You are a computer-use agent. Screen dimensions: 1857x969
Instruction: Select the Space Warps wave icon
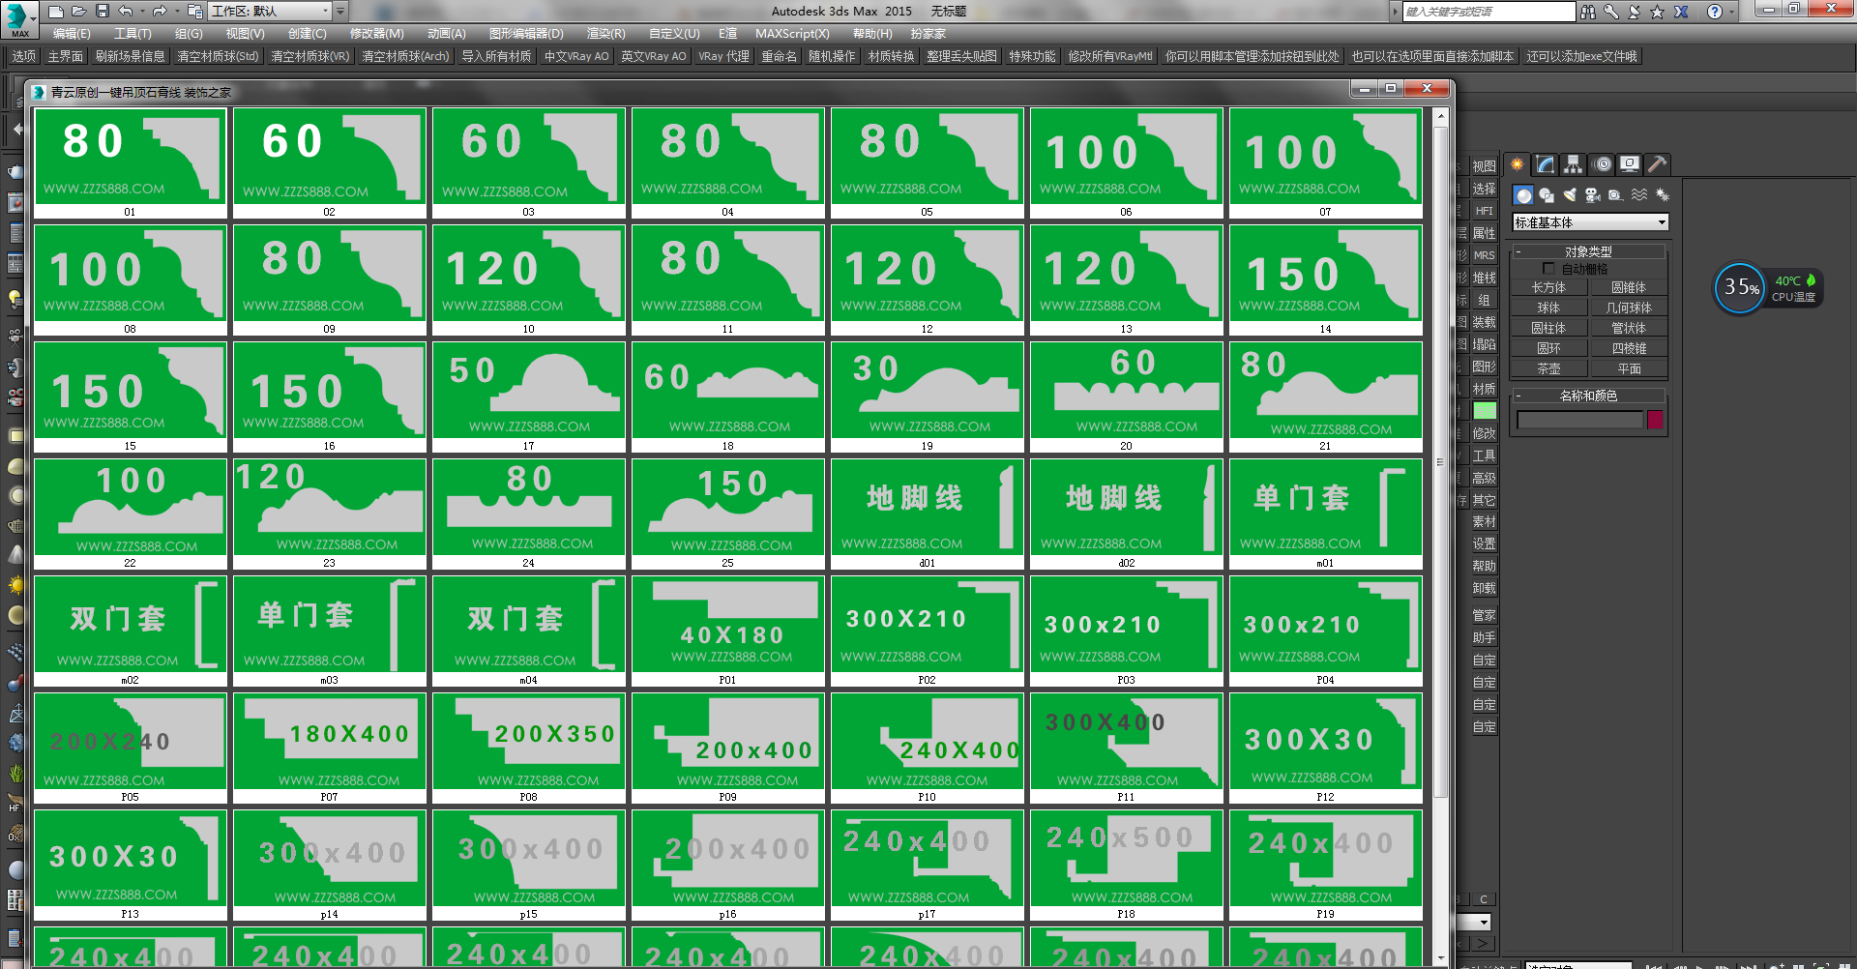[1639, 195]
